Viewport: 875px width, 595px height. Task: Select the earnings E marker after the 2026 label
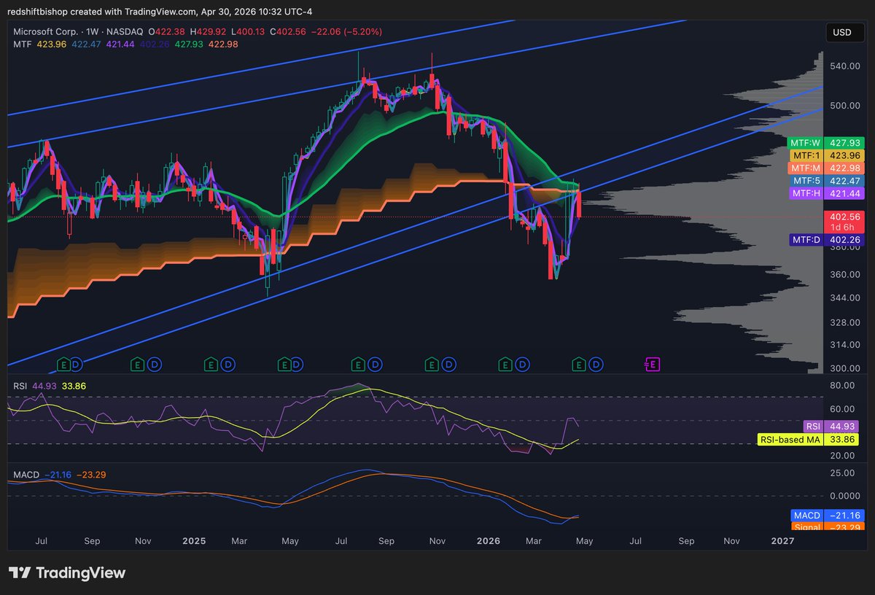click(x=506, y=363)
